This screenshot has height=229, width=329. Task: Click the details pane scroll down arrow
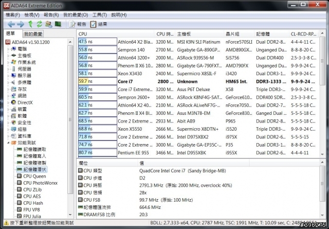322,215
